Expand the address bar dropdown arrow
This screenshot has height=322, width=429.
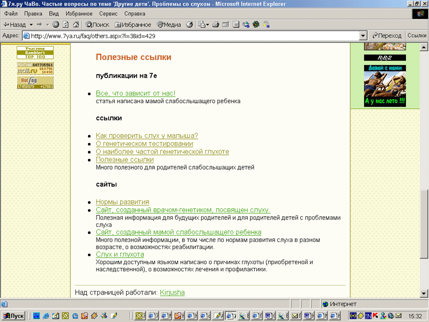click(363, 36)
